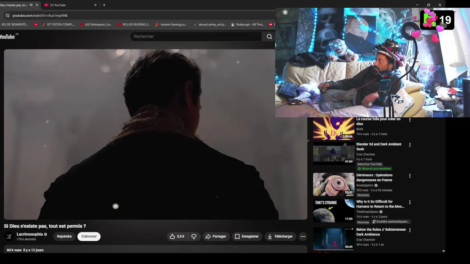470x264 pixels.
Task: Open Démineurs video thumbnail
Action: tap(333, 184)
